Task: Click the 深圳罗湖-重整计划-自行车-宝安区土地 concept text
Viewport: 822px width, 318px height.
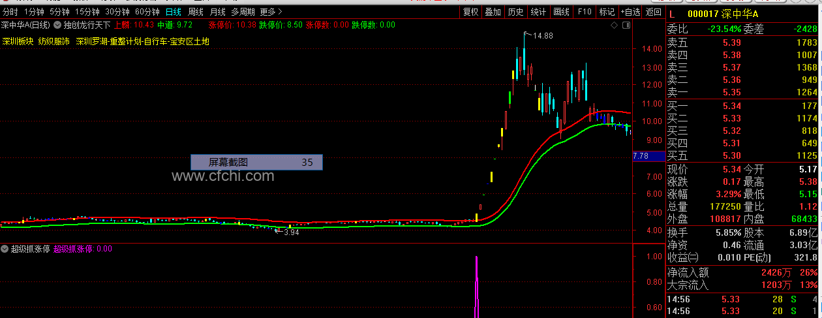Action: [142, 41]
